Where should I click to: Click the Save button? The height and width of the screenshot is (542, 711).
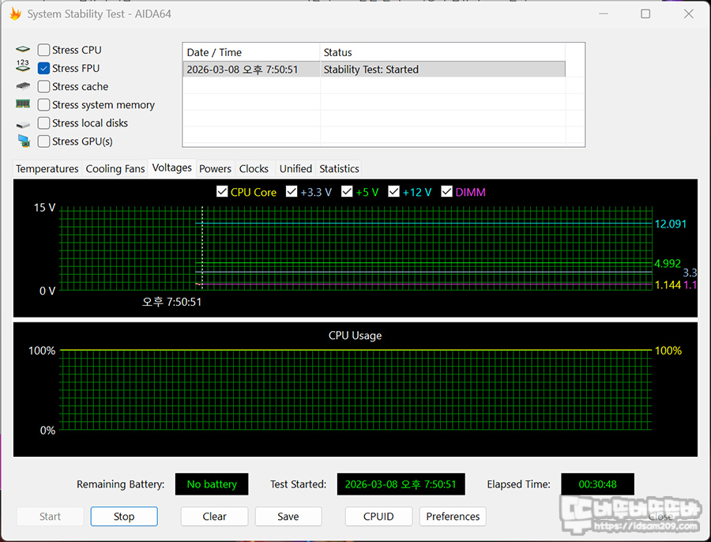coord(288,517)
